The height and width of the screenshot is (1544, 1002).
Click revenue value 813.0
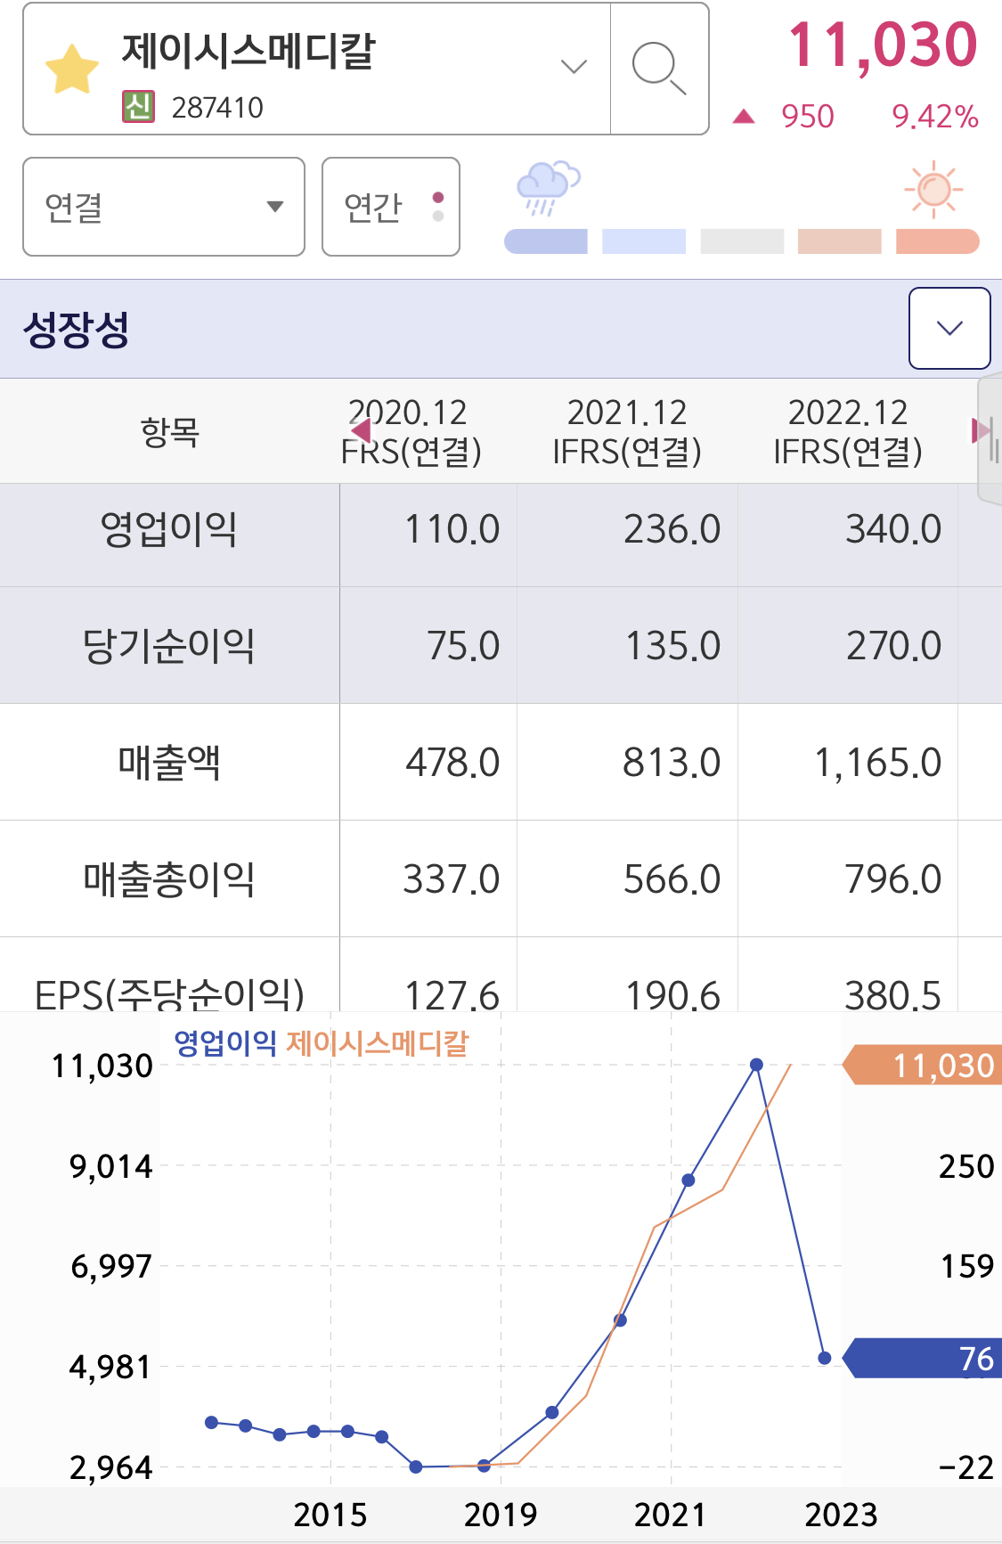(x=672, y=763)
